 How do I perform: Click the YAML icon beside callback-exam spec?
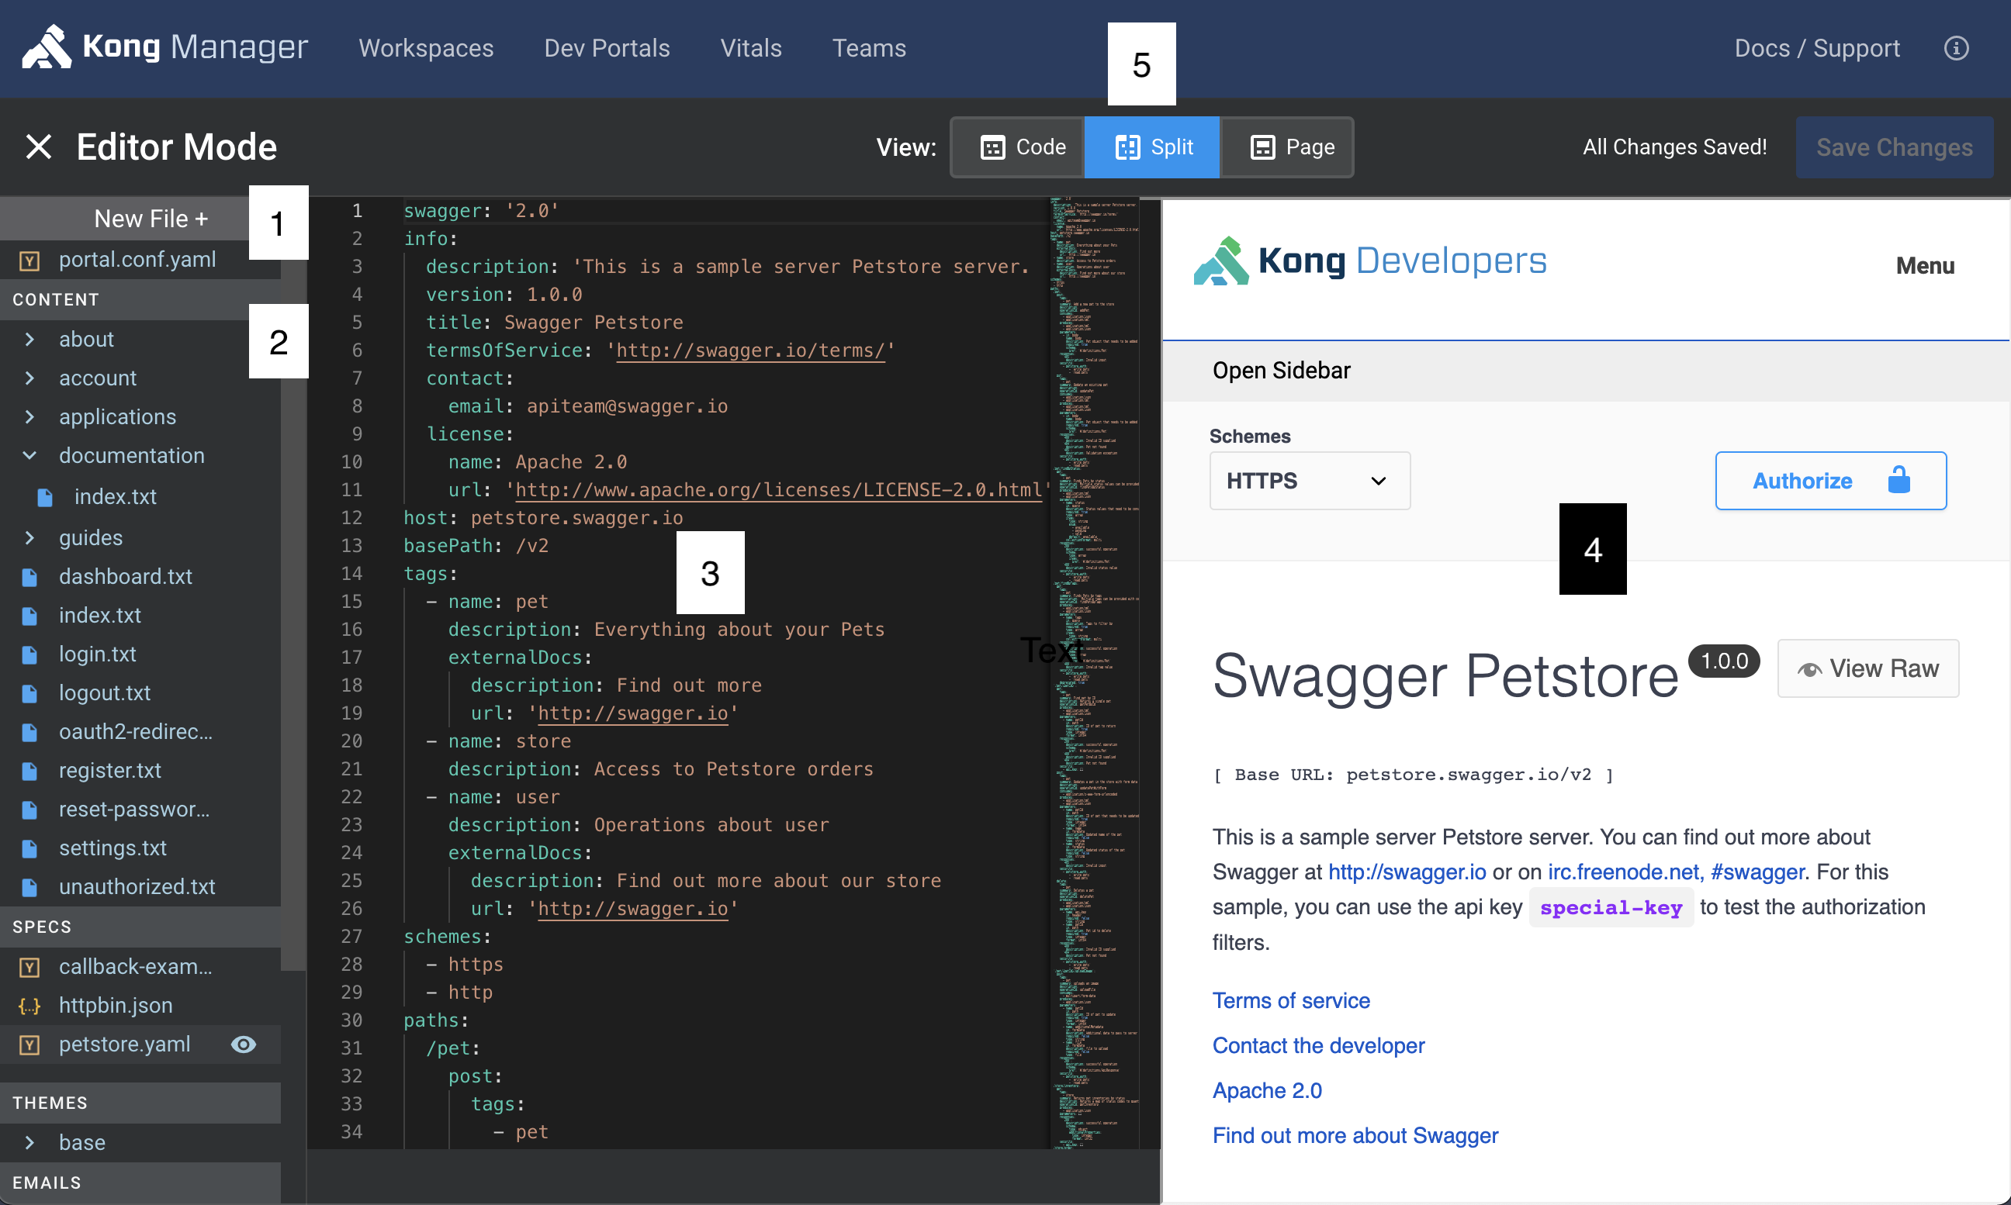point(29,966)
